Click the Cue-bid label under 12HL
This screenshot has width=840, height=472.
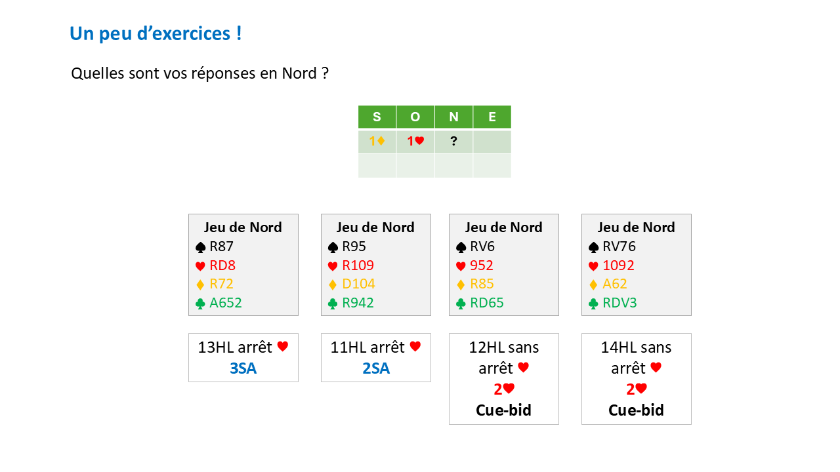point(503,410)
